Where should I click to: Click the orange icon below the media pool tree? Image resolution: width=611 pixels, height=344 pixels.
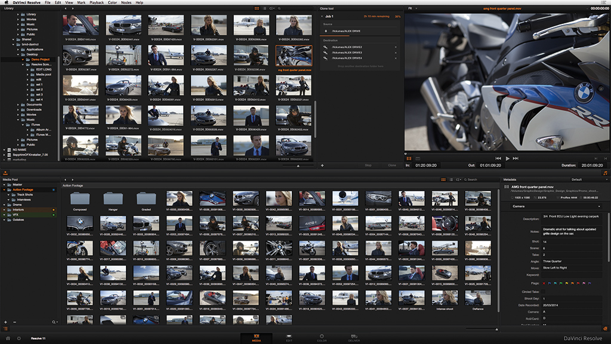coord(5,329)
